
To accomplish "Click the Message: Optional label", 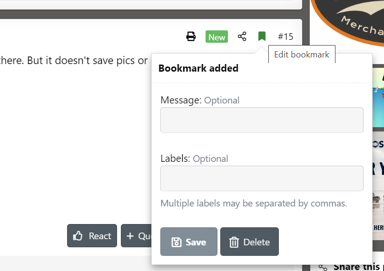I will [200, 100].
